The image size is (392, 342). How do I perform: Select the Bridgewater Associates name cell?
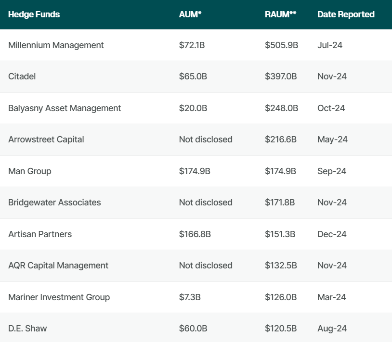[54, 203]
